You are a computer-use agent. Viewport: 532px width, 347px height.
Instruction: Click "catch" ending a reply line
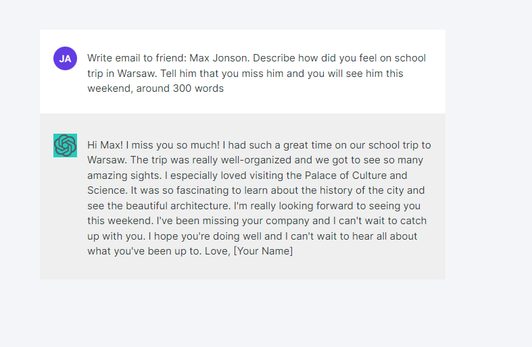pos(413,221)
